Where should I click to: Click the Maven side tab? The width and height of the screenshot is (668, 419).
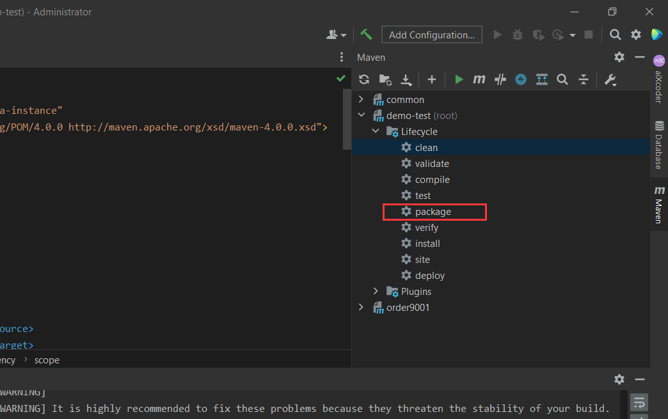pos(659,205)
